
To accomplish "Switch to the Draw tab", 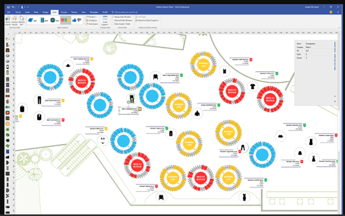I will point(36,12).
